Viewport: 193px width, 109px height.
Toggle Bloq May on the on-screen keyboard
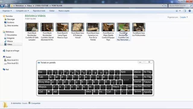point(44,82)
